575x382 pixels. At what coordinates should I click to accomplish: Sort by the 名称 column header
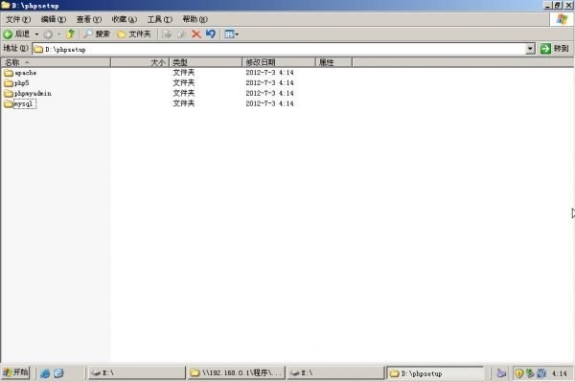[56, 62]
